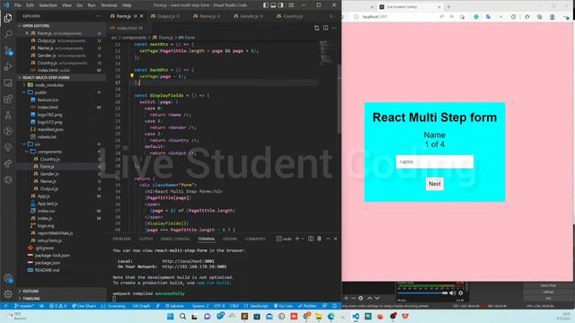
Task: Click Go Live in the status bar
Action: coord(284,306)
